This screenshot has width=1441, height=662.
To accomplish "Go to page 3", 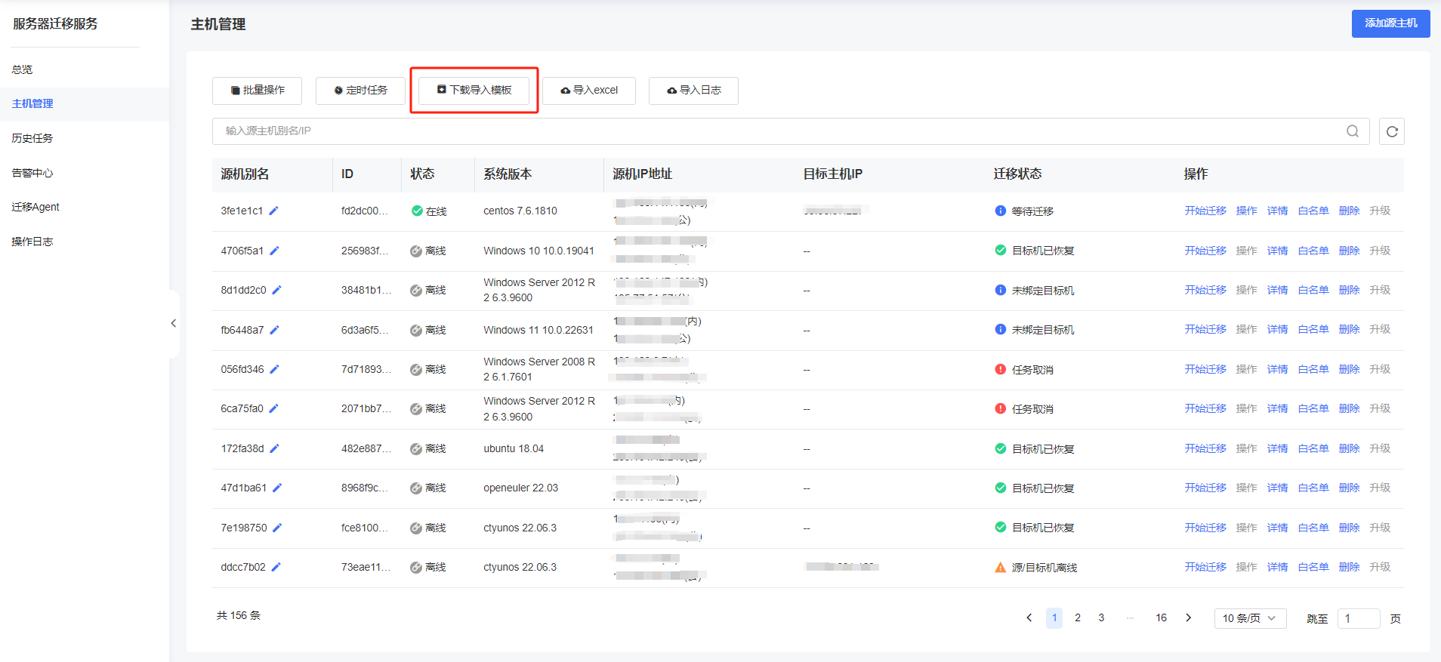I will (x=1101, y=617).
